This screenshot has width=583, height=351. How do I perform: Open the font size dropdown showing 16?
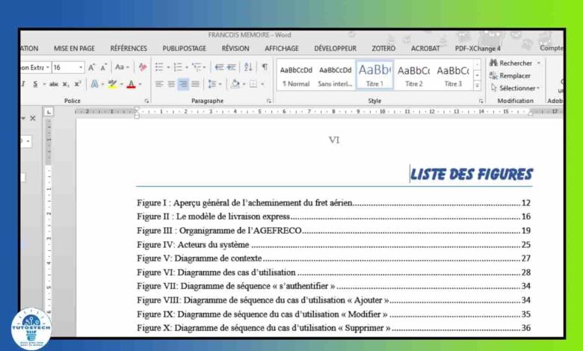(81, 67)
